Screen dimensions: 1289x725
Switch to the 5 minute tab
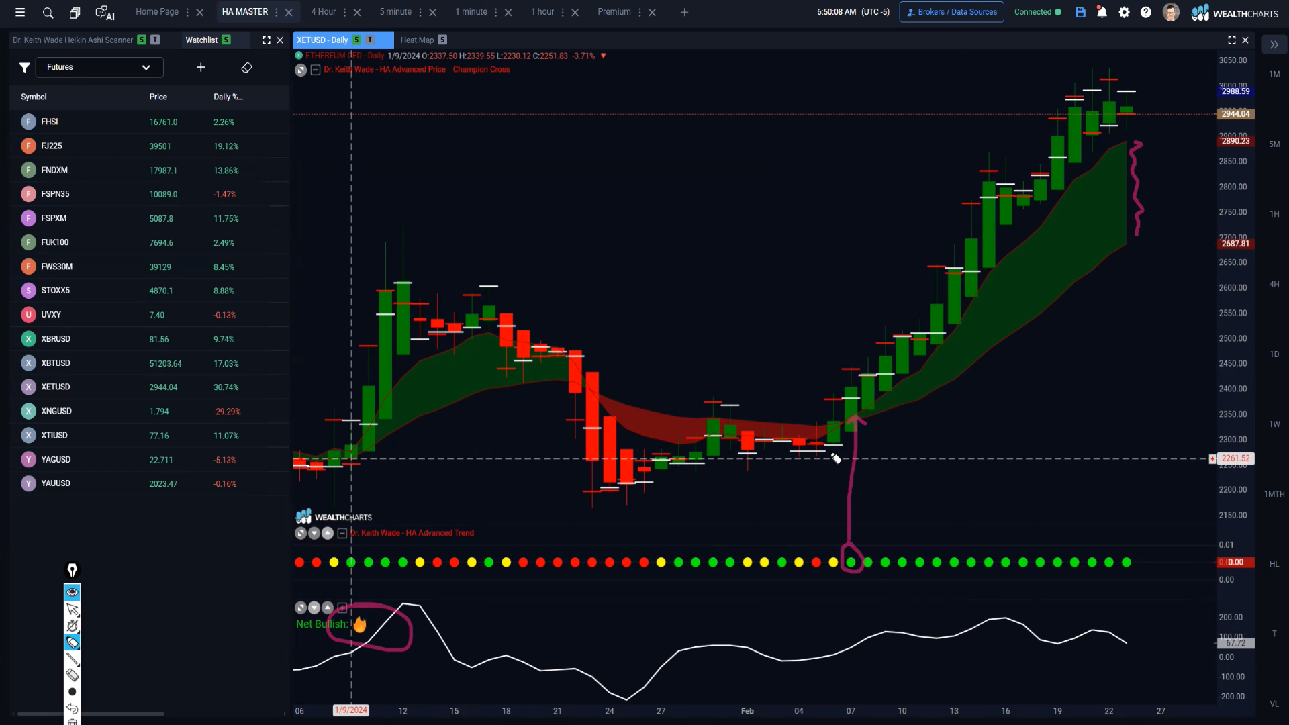click(395, 12)
